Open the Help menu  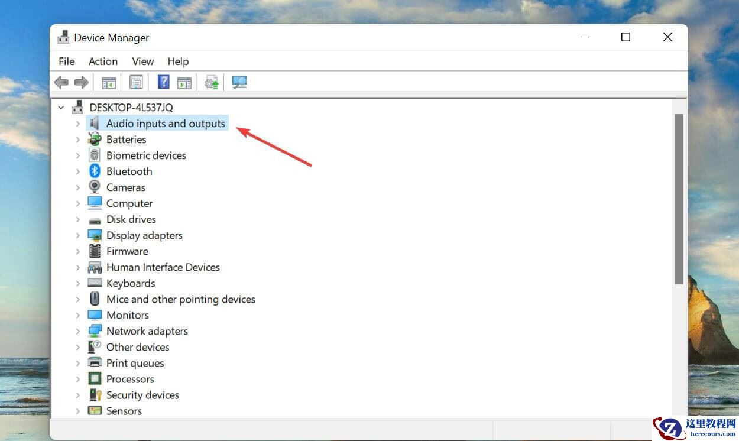(x=178, y=61)
